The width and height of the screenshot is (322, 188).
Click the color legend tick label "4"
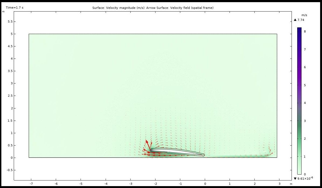(305, 103)
